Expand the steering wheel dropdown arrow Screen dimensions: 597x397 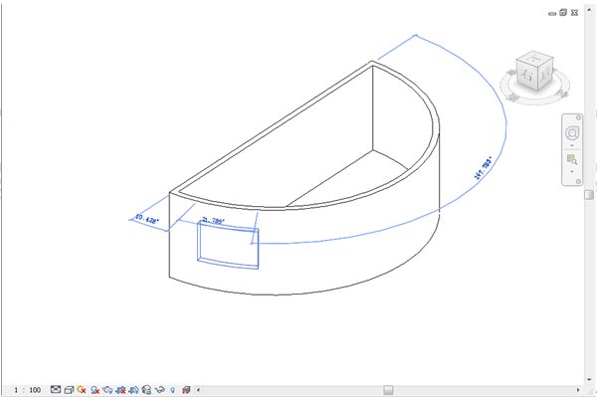pyautogui.click(x=572, y=146)
